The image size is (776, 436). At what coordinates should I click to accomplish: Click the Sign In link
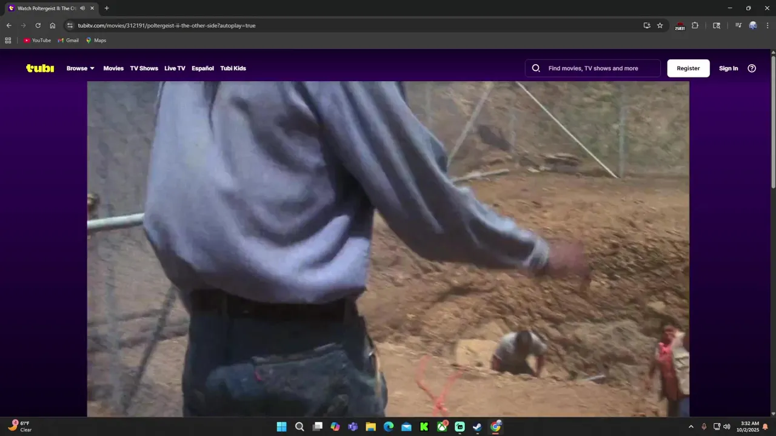click(728, 68)
